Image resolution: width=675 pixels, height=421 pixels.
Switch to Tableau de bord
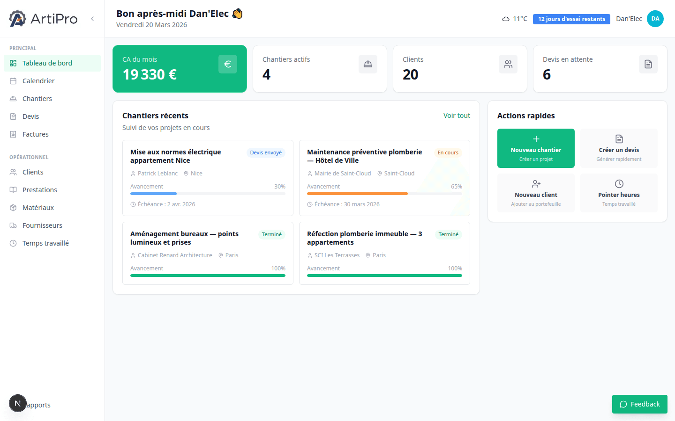click(47, 63)
